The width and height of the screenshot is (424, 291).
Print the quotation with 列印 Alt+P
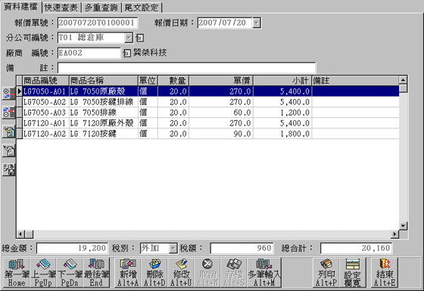[x=326, y=273]
